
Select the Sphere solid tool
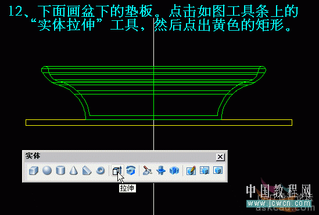point(47,170)
